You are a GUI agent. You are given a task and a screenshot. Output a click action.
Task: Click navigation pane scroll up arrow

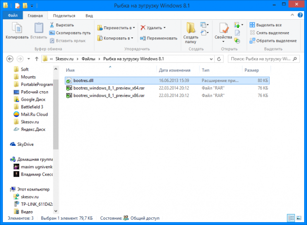56,69
